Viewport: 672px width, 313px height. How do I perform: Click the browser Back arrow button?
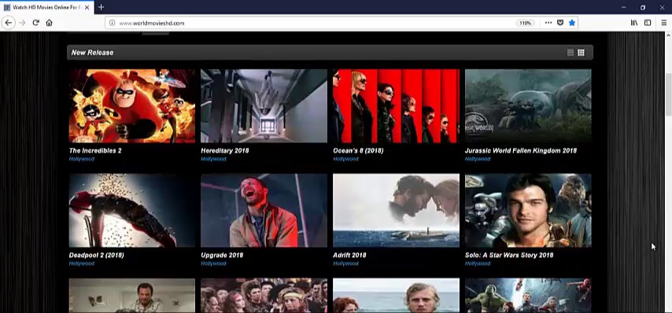[x=8, y=23]
